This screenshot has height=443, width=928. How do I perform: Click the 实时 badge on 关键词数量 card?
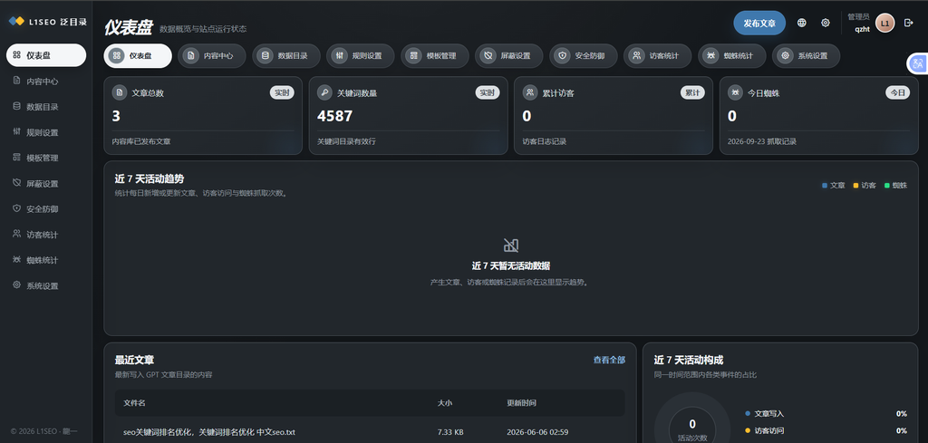pos(487,93)
